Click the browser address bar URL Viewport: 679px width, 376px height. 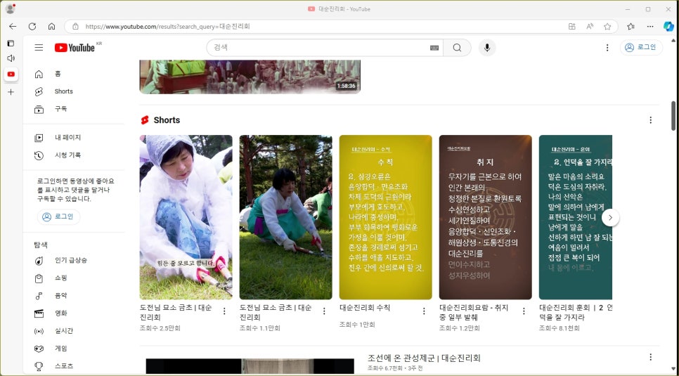click(x=167, y=27)
